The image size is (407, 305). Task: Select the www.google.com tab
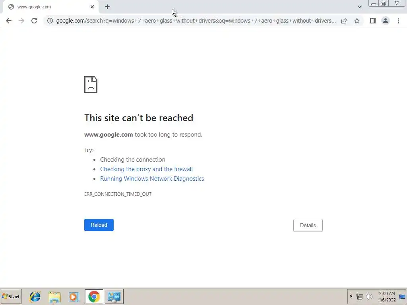tap(50, 7)
